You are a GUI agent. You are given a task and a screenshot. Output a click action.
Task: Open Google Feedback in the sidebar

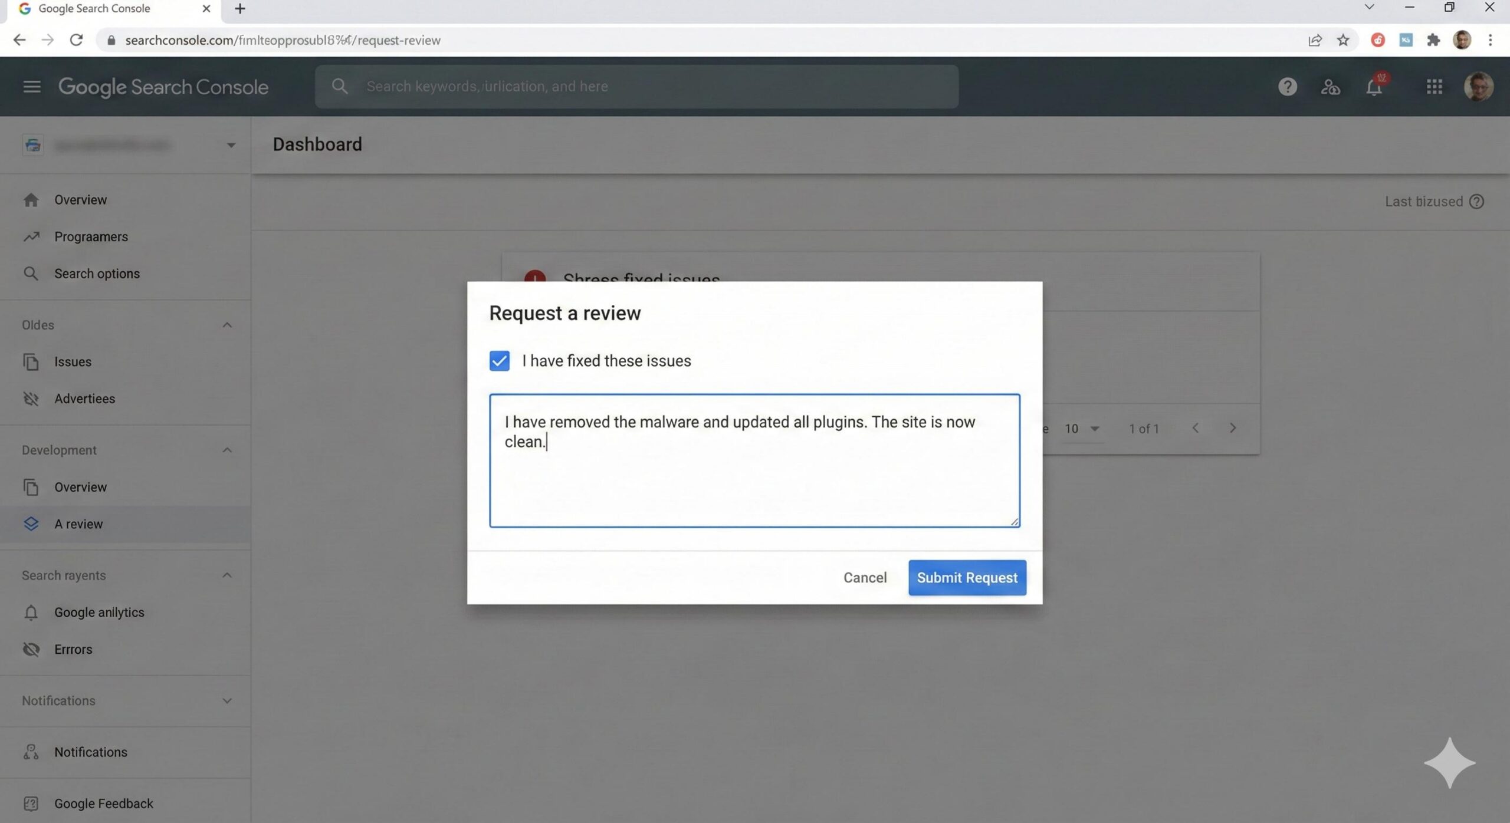tap(103, 803)
